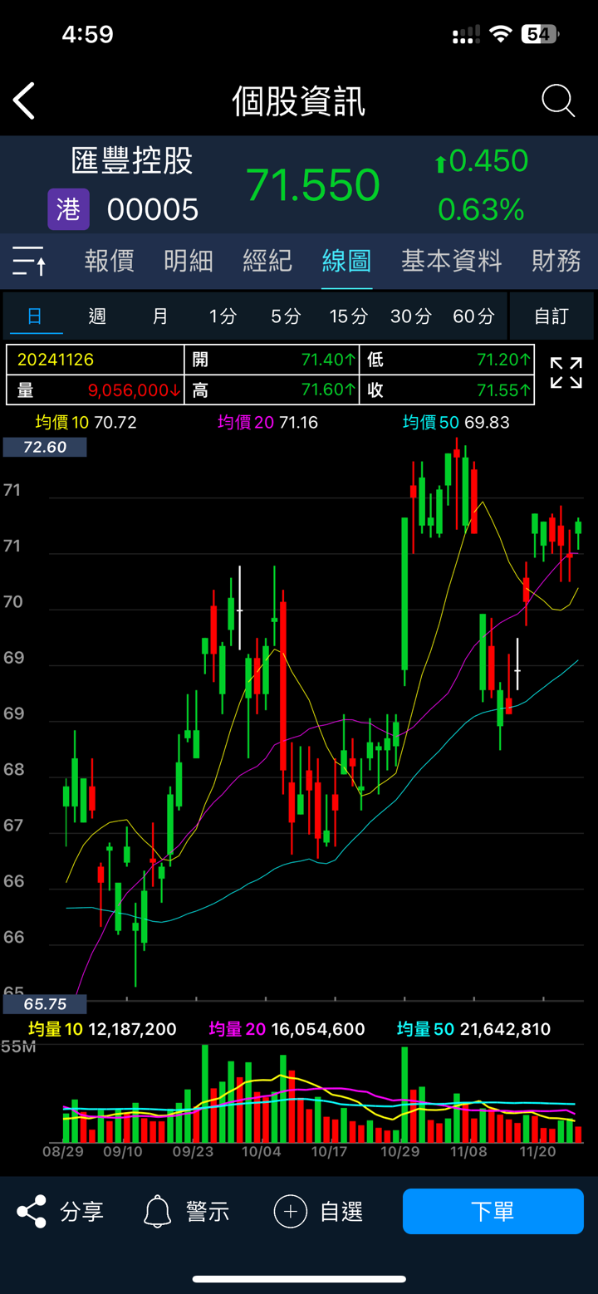Switch chart to 月 monthly interval

point(160,316)
